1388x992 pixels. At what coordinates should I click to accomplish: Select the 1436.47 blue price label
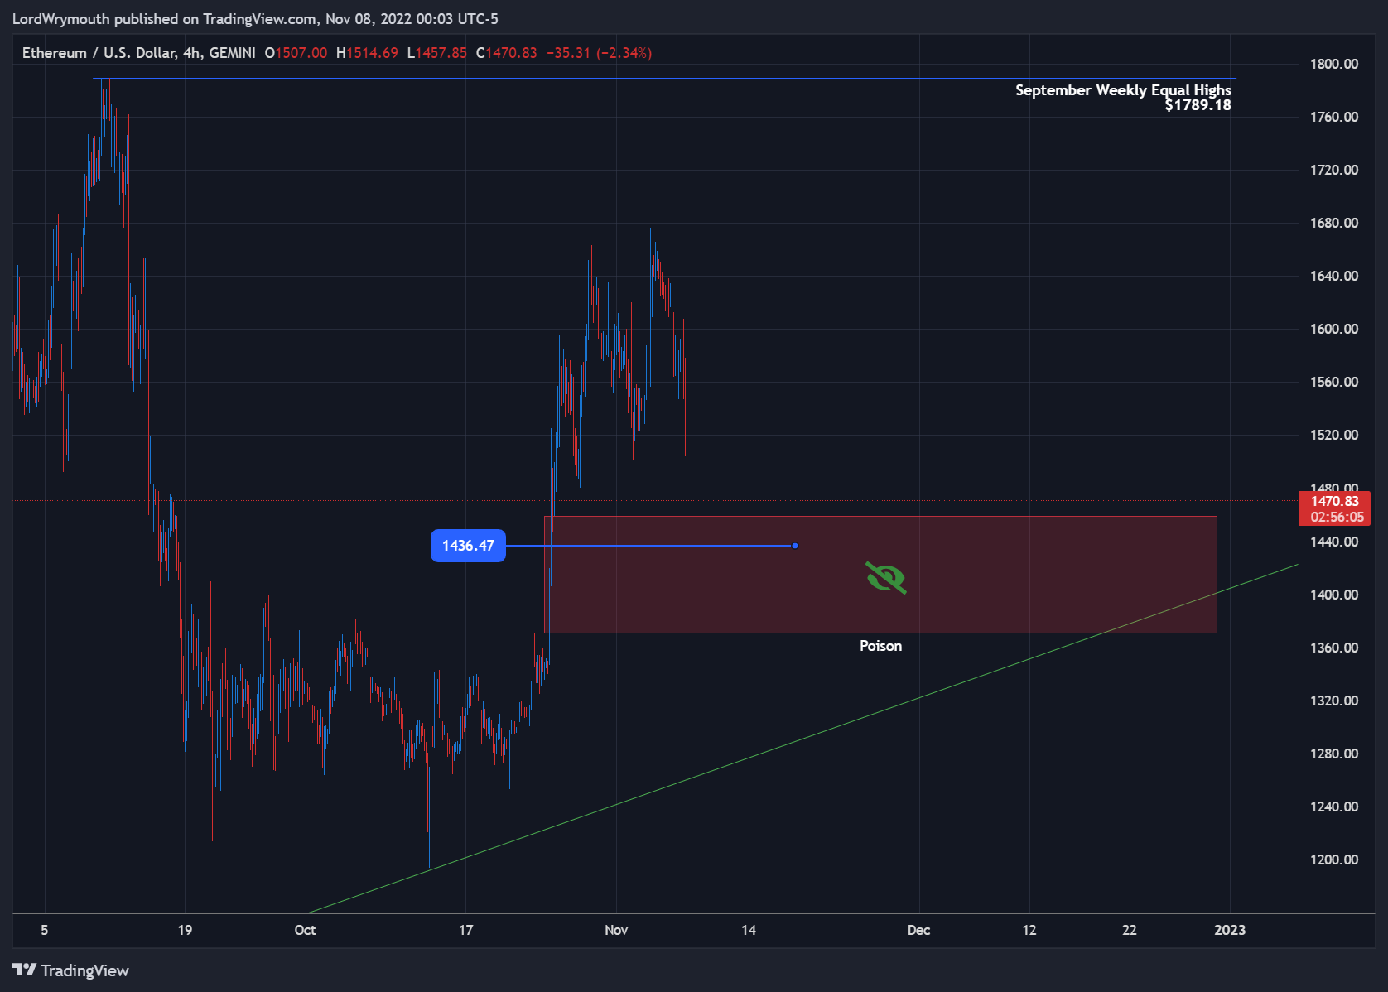pos(468,546)
